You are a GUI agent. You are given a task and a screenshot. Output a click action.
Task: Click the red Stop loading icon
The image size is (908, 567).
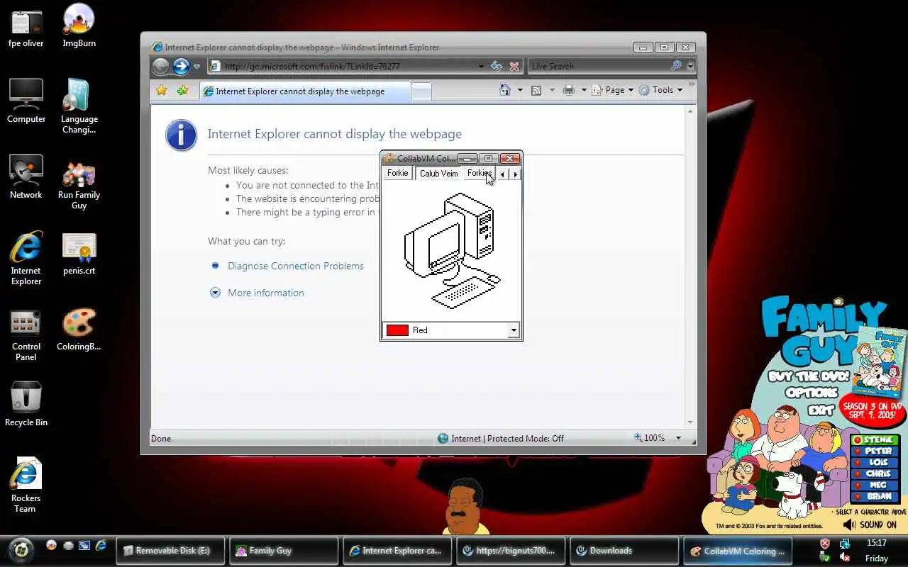click(514, 66)
